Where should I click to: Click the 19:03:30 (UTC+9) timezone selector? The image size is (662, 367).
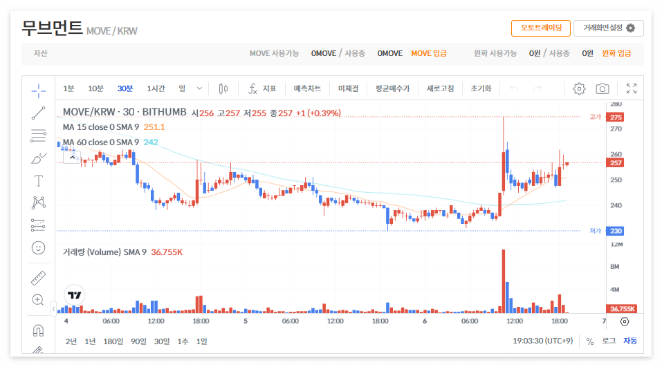(543, 341)
